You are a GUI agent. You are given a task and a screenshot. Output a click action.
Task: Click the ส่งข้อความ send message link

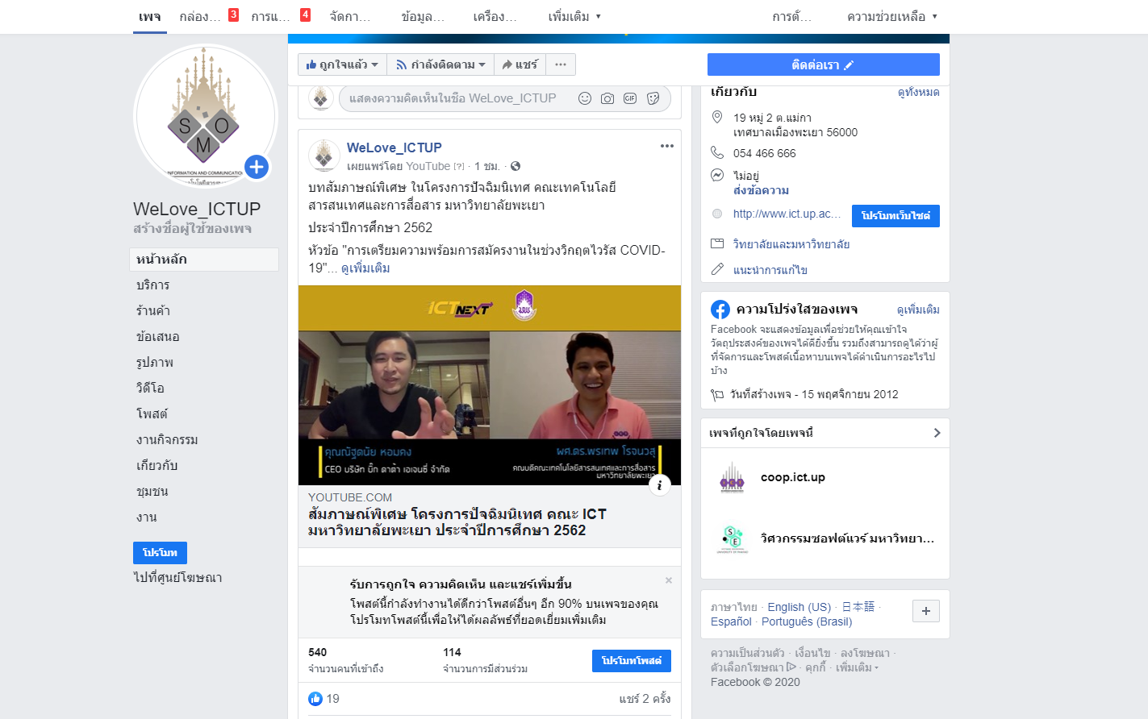click(761, 190)
